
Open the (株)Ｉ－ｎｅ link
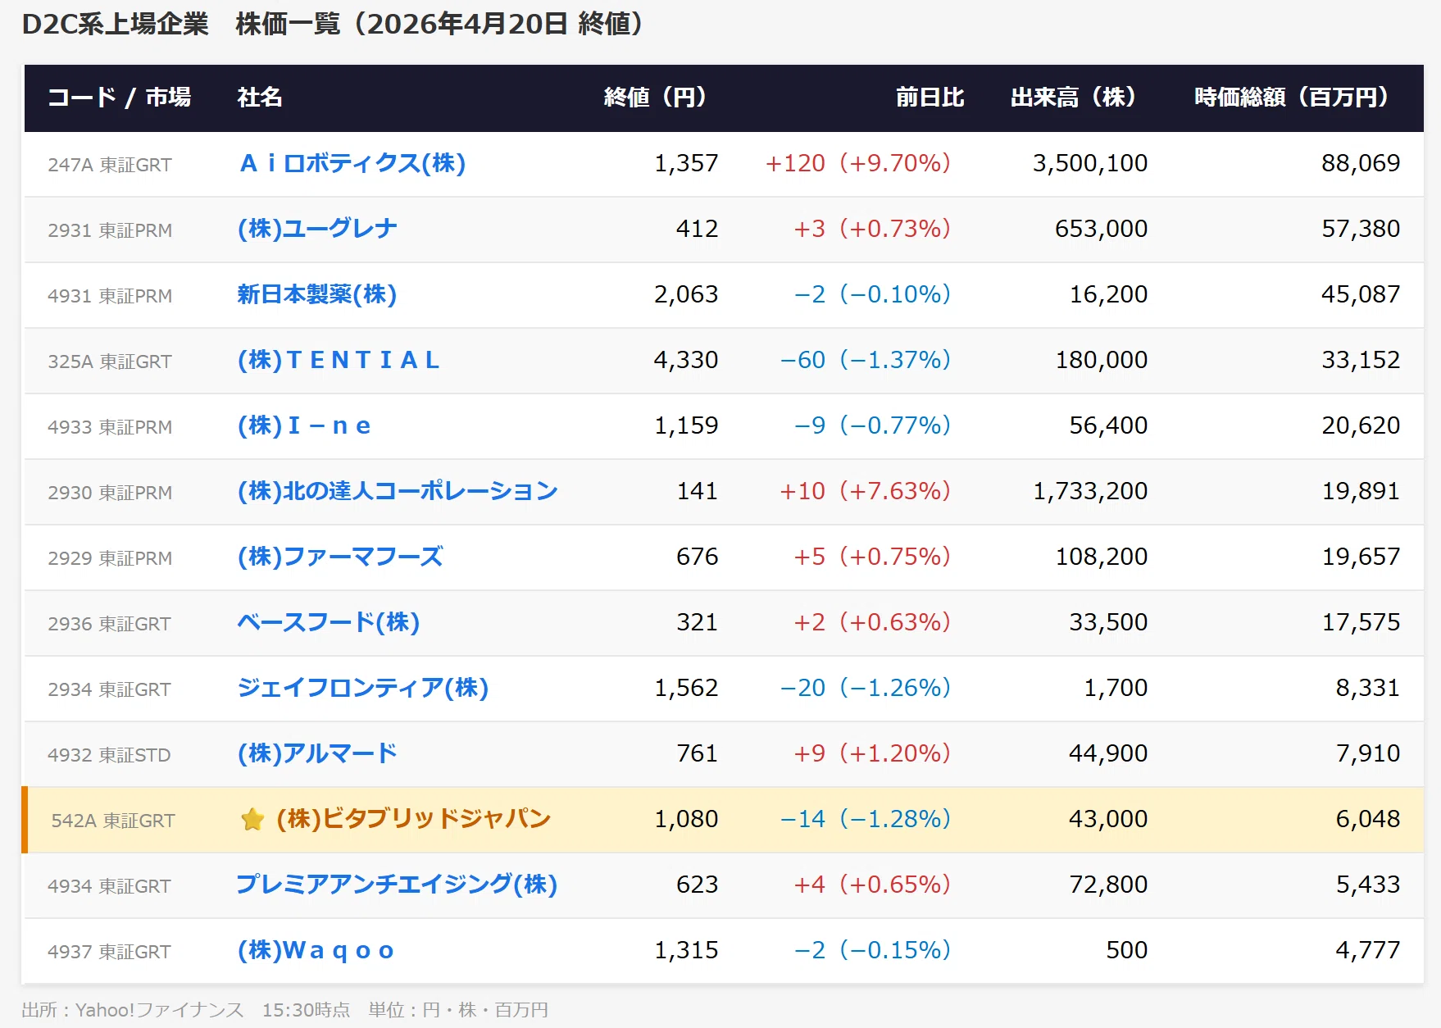(305, 425)
